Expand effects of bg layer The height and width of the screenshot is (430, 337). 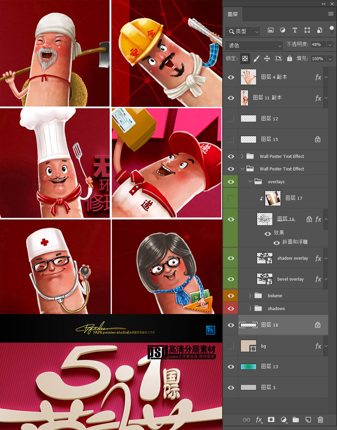326,346
